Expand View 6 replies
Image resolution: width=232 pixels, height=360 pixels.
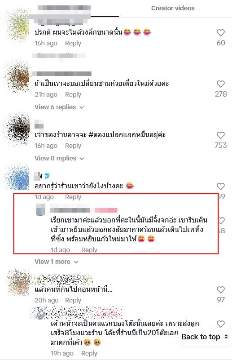(x=59, y=107)
